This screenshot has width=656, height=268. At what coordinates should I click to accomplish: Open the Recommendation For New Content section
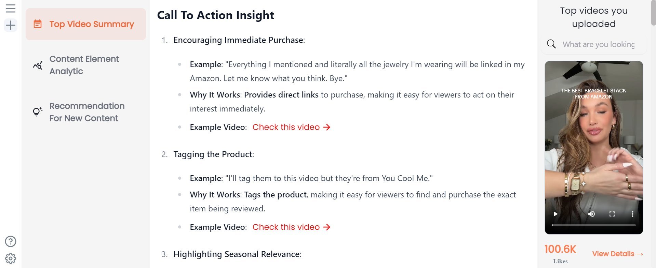pyautogui.click(x=87, y=112)
